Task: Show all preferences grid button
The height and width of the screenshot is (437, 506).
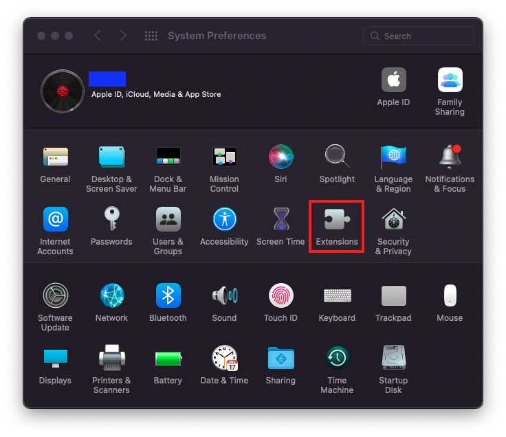Action: tap(151, 36)
